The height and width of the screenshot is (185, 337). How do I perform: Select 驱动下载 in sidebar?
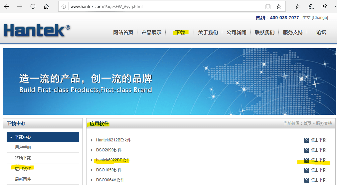23,158
